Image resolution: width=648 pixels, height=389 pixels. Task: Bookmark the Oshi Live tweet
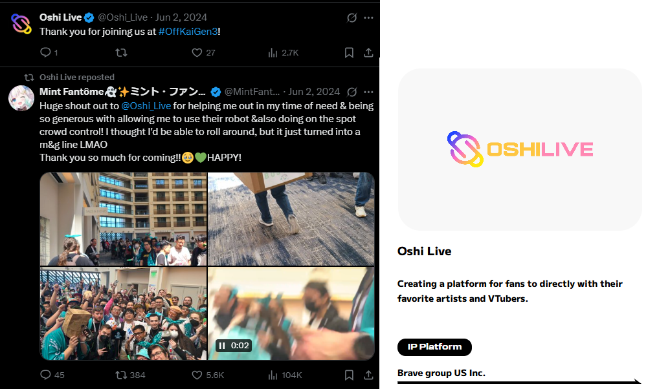349,52
